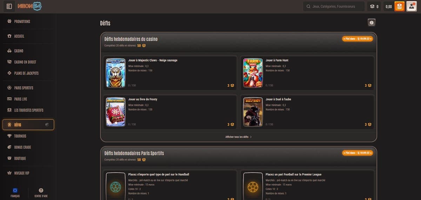Viewport: 421px width, 200px height.
Task: Click the small round badge on the Défis item
Action: click(47, 125)
